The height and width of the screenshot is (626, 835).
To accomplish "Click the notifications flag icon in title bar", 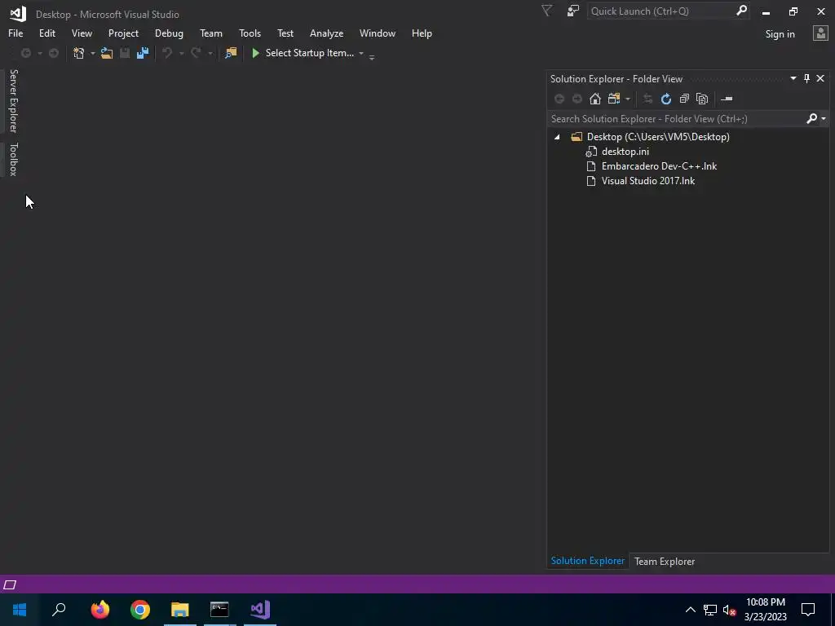I will [546, 11].
